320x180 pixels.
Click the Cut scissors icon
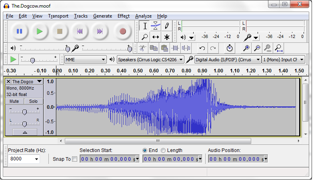coord(143,48)
